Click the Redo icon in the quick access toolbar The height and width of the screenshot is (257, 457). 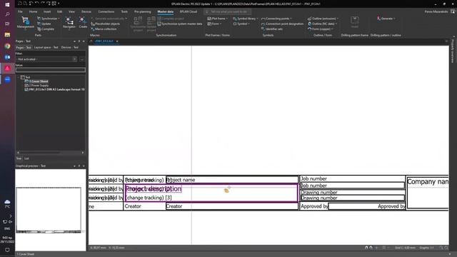43,4
